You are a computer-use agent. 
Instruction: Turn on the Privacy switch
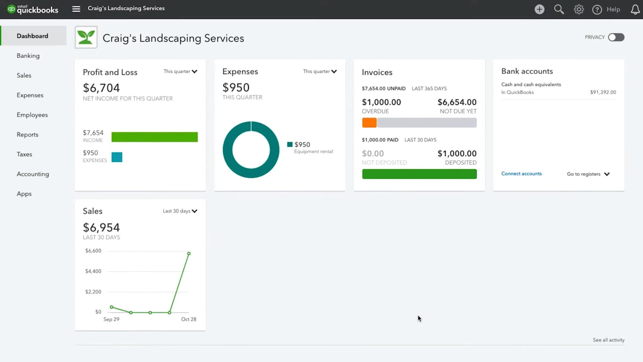pos(616,37)
